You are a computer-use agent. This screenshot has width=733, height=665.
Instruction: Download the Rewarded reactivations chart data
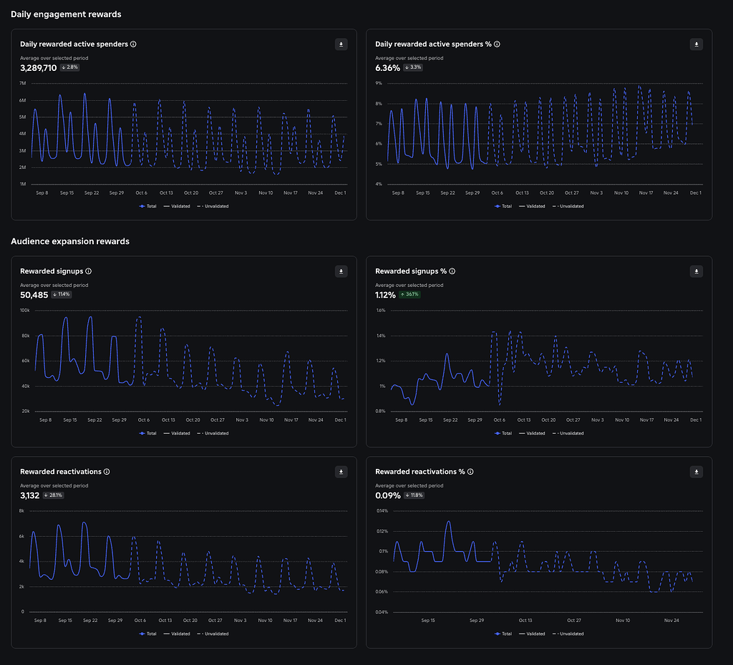[341, 472]
